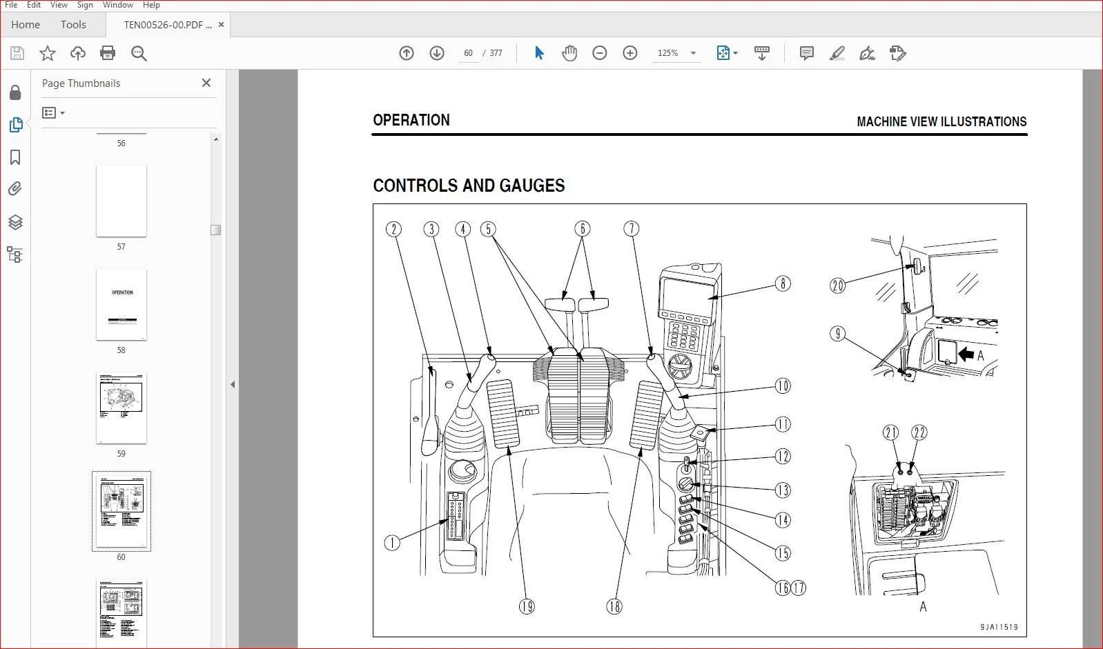This screenshot has height=649, width=1103.
Task: Click the fit page options icon
Action: tap(723, 53)
